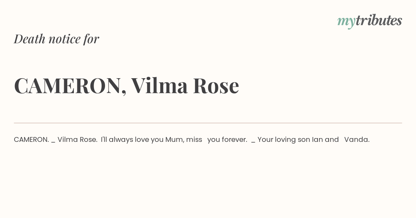Click the "Death notice for" subtitle
The image size is (416, 218).
click(57, 39)
